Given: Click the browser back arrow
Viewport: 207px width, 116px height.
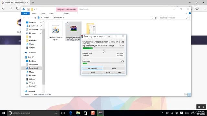Looking at the screenshot, I should [4, 8].
